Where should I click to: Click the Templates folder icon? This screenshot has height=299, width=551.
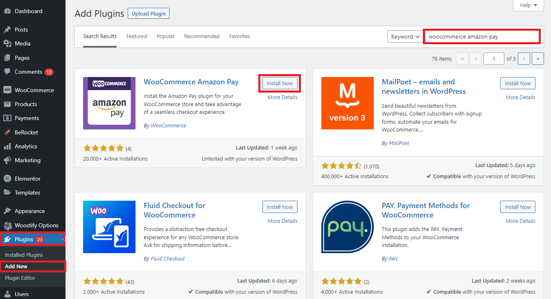coord(7,193)
